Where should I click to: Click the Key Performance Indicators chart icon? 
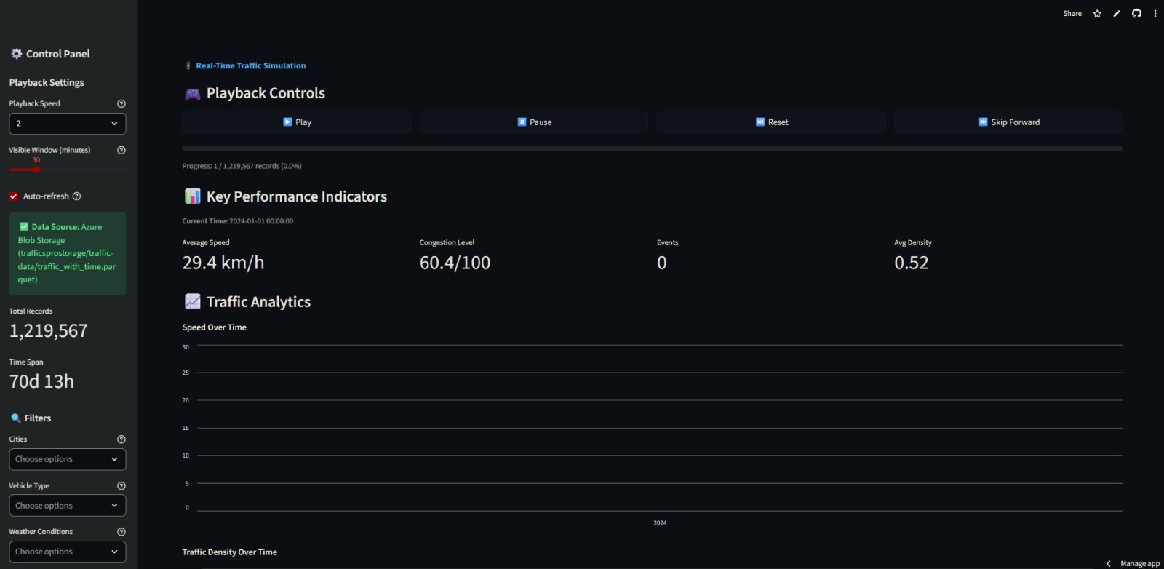click(x=192, y=196)
